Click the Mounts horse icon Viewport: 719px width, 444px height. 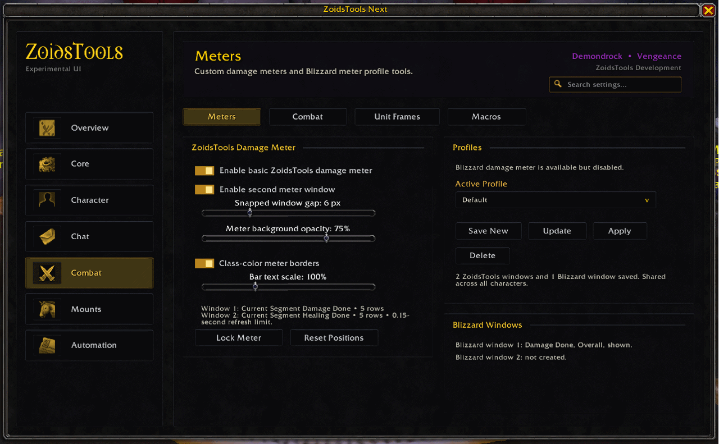(x=47, y=309)
